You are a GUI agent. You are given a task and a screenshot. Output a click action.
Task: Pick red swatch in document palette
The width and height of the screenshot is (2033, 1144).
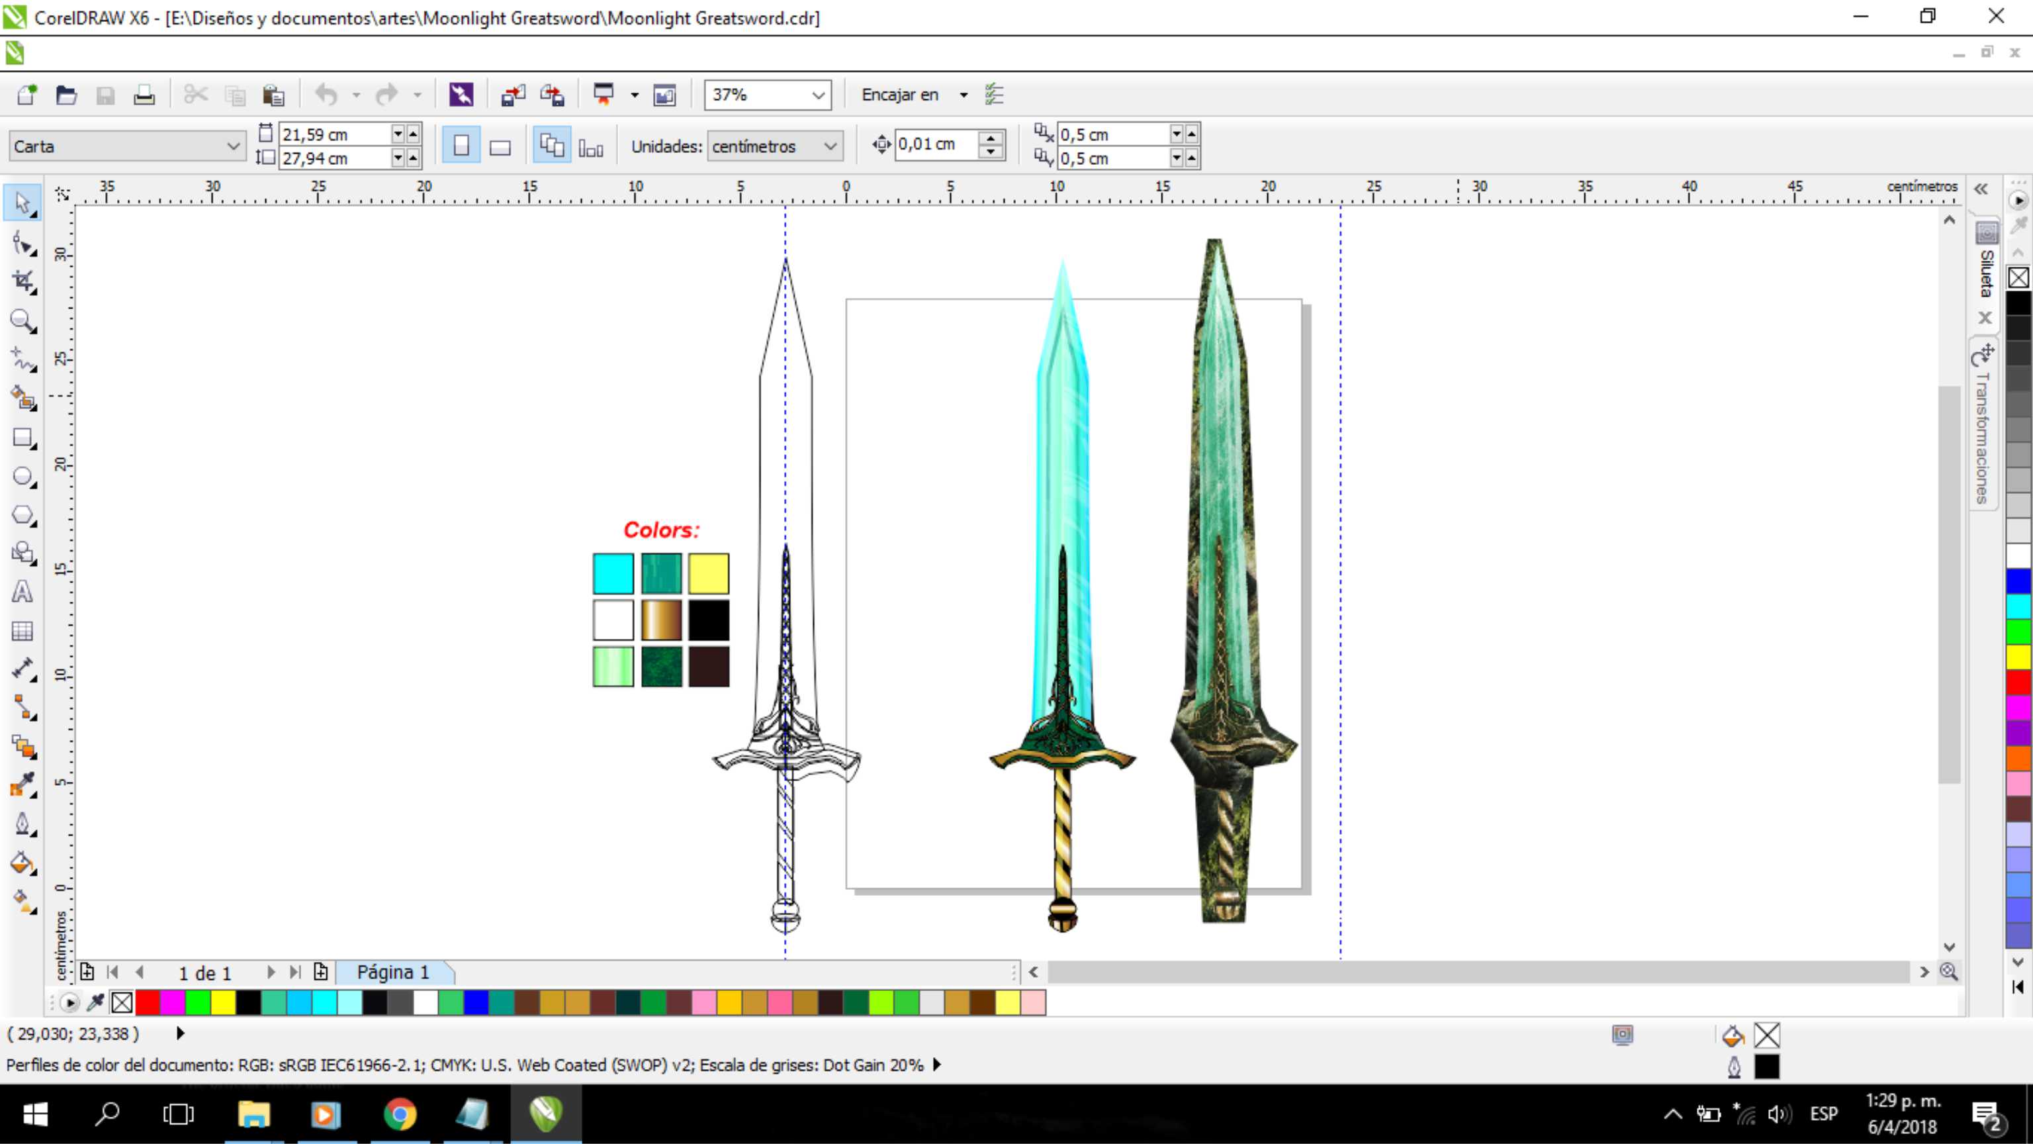click(x=147, y=1003)
